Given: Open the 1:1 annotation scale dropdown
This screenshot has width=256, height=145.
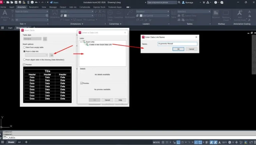Looking at the screenshot, I should pyautogui.click(x=224, y=142).
